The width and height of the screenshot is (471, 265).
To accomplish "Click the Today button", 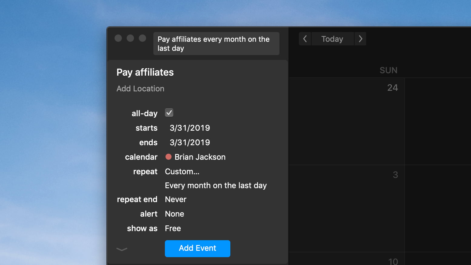I will [332, 39].
